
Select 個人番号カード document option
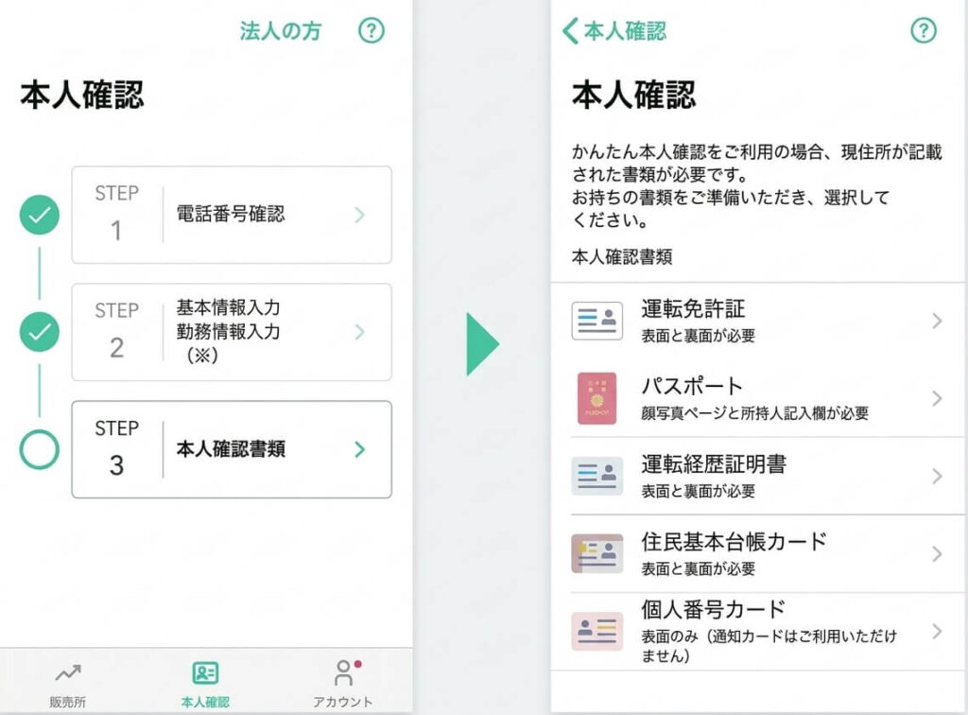[758, 631]
